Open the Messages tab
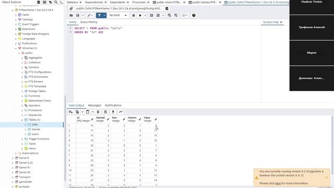Screen dimensions: 334x188 pos(94,105)
